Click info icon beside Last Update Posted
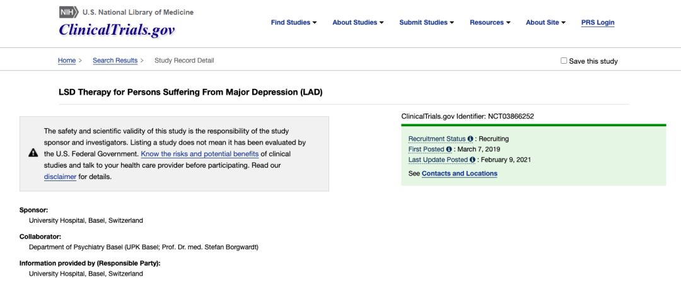The height and width of the screenshot is (294, 681). pos(472,160)
